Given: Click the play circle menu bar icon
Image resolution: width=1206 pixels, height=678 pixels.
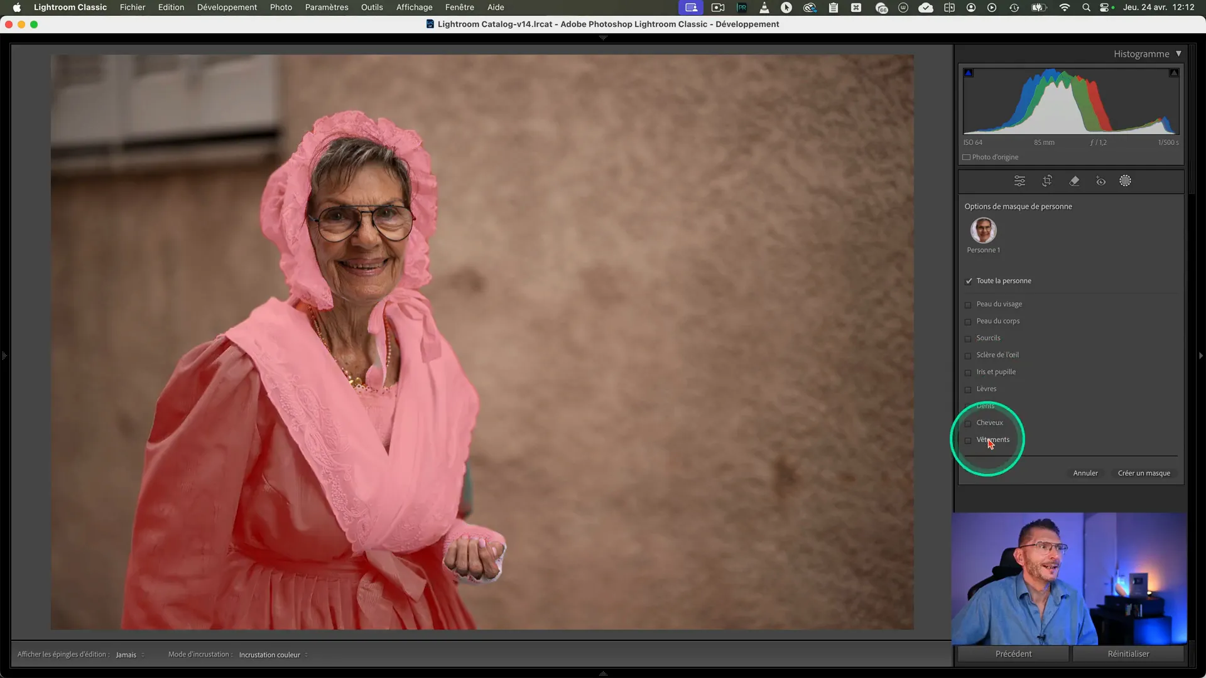Looking at the screenshot, I should point(992,8).
